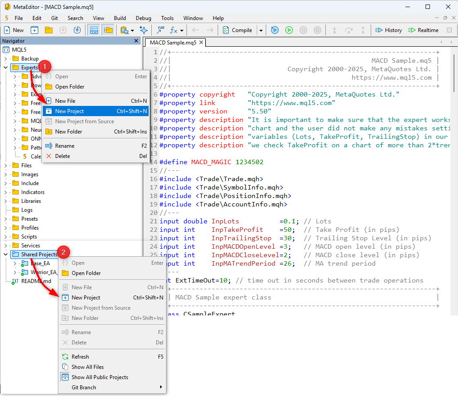This screenshot has height=396, width=458.
Task: Close the MACD Sample.mq5 tab
Action: point(201,42)
